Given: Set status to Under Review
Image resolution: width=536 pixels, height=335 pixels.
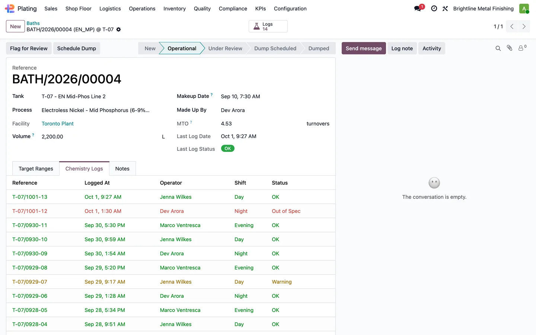Looking at the screenshot, I should tap(225, 48).
